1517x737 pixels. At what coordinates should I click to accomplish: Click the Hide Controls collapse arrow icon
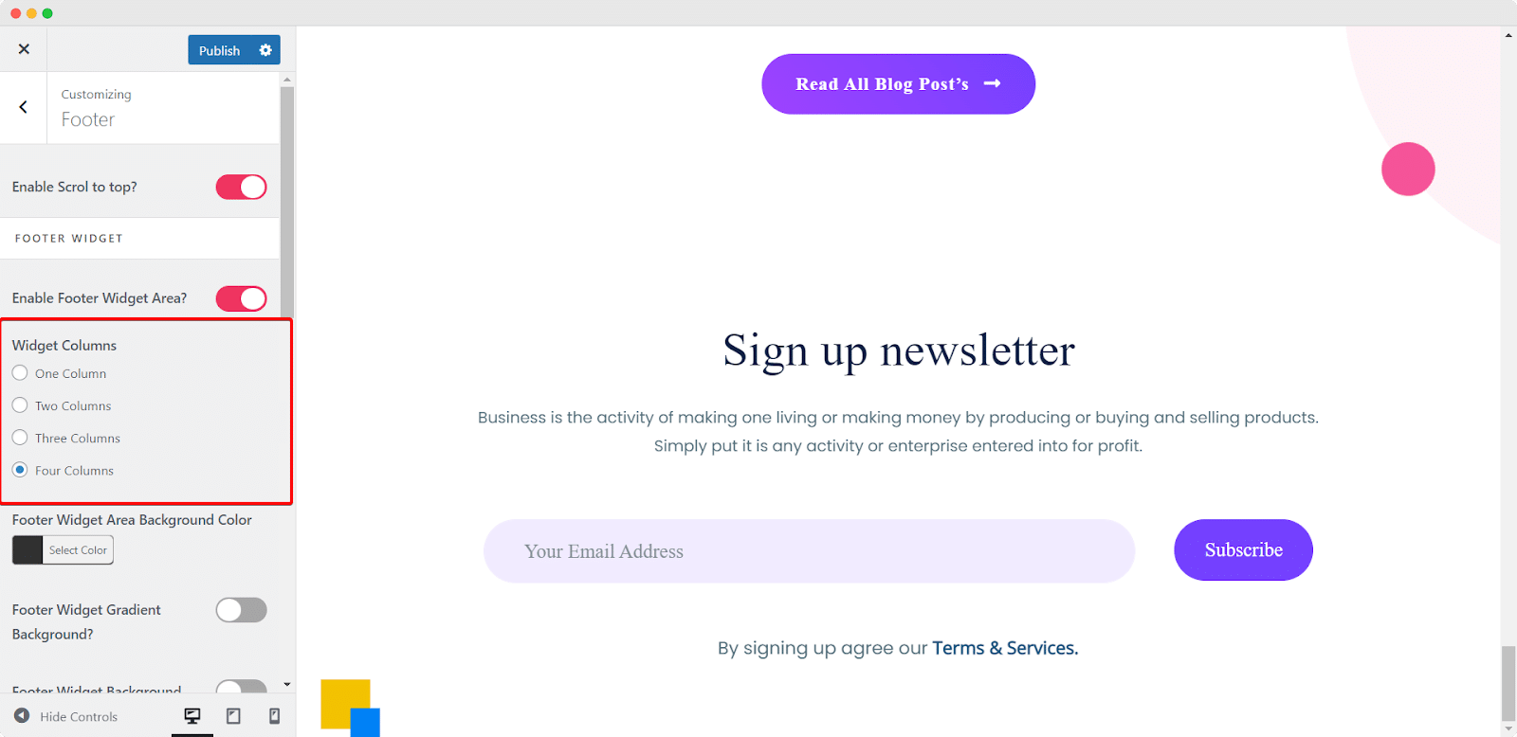[x=22, y=716]
